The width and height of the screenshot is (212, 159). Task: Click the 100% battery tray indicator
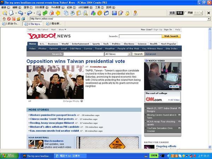tap(154, 155)
